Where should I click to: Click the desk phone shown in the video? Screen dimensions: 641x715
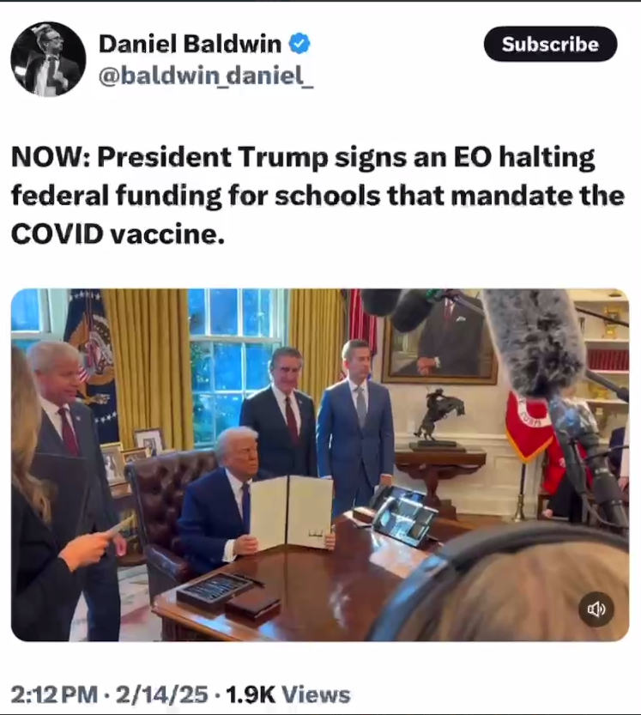402,513
